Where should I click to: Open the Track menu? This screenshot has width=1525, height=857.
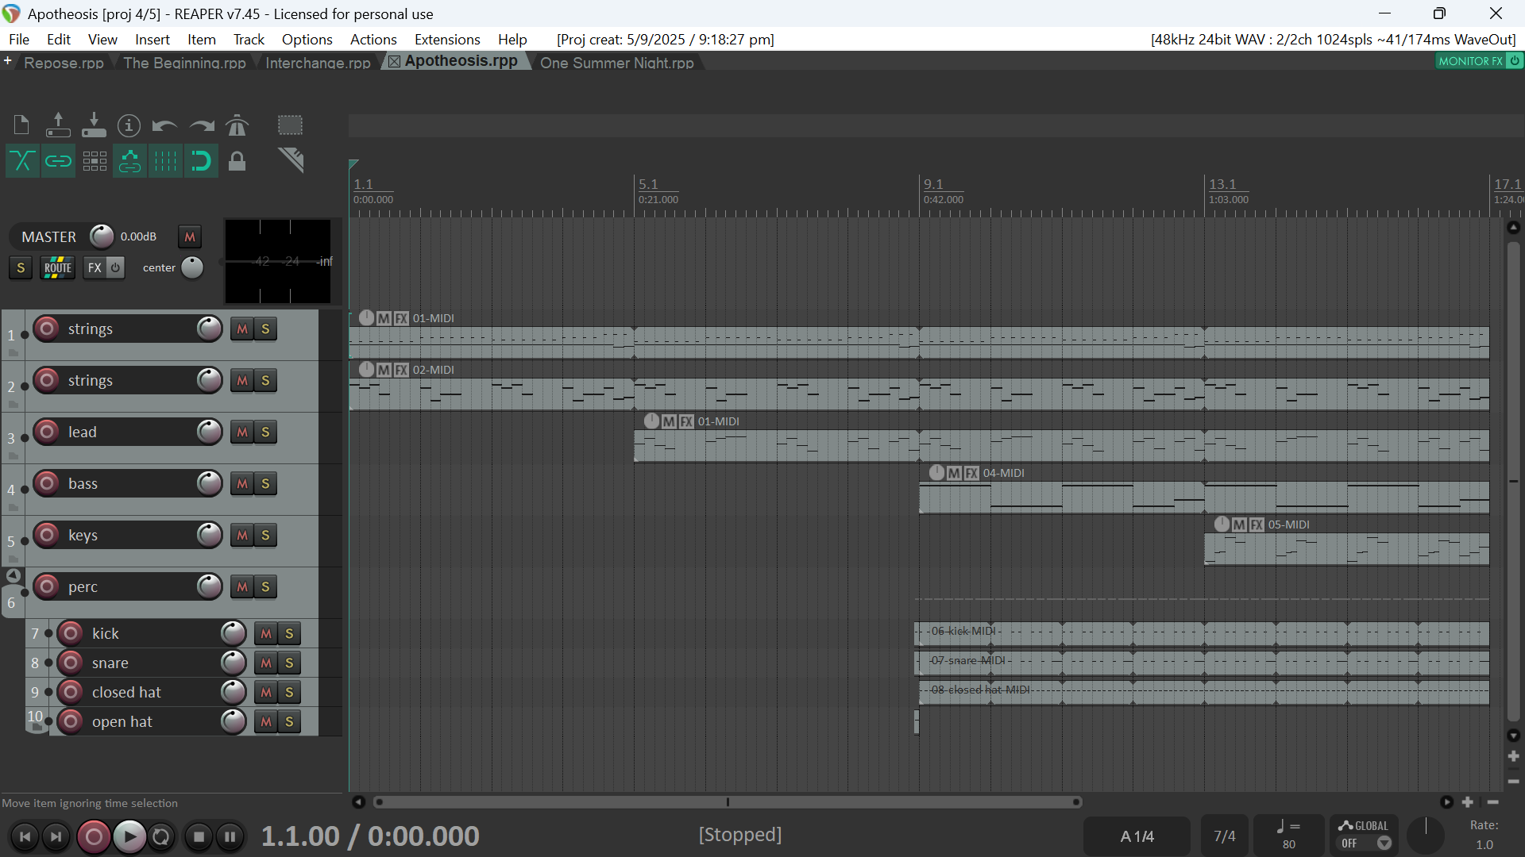pos(248,40)
